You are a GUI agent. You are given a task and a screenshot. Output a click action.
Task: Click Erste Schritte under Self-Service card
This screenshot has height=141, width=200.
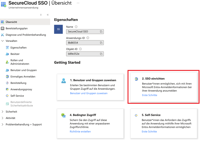click(x=149, y=132)
